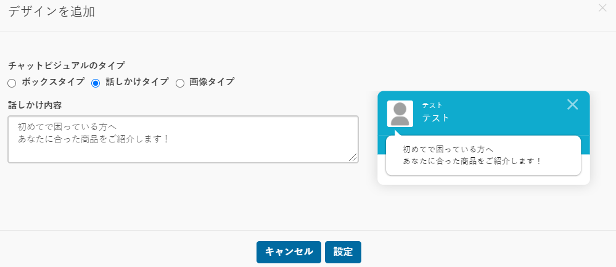Select the ボックスタイプ radio button
This screenshot has height=267, width=616.
[x=12, y=83]
